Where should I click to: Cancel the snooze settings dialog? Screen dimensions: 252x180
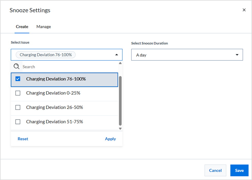click(x=215, y=170)
